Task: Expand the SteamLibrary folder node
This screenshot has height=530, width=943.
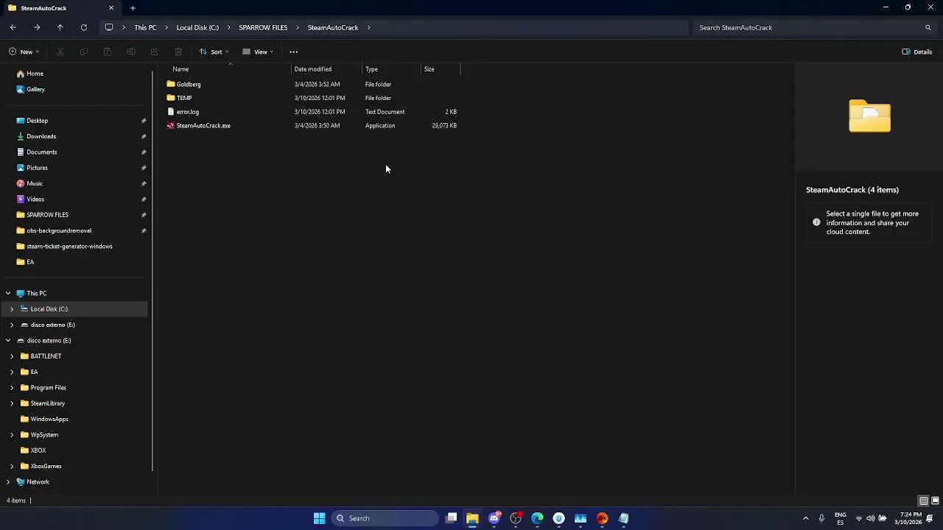Action: coord(12,403)
